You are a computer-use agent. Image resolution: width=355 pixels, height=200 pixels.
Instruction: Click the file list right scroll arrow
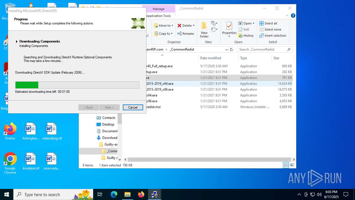tap(294, 159)
